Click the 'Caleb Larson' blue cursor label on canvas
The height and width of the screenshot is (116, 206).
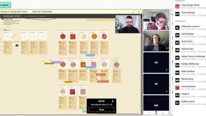point(90,55)
